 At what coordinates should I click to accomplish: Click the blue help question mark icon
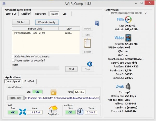coord(97,23)
